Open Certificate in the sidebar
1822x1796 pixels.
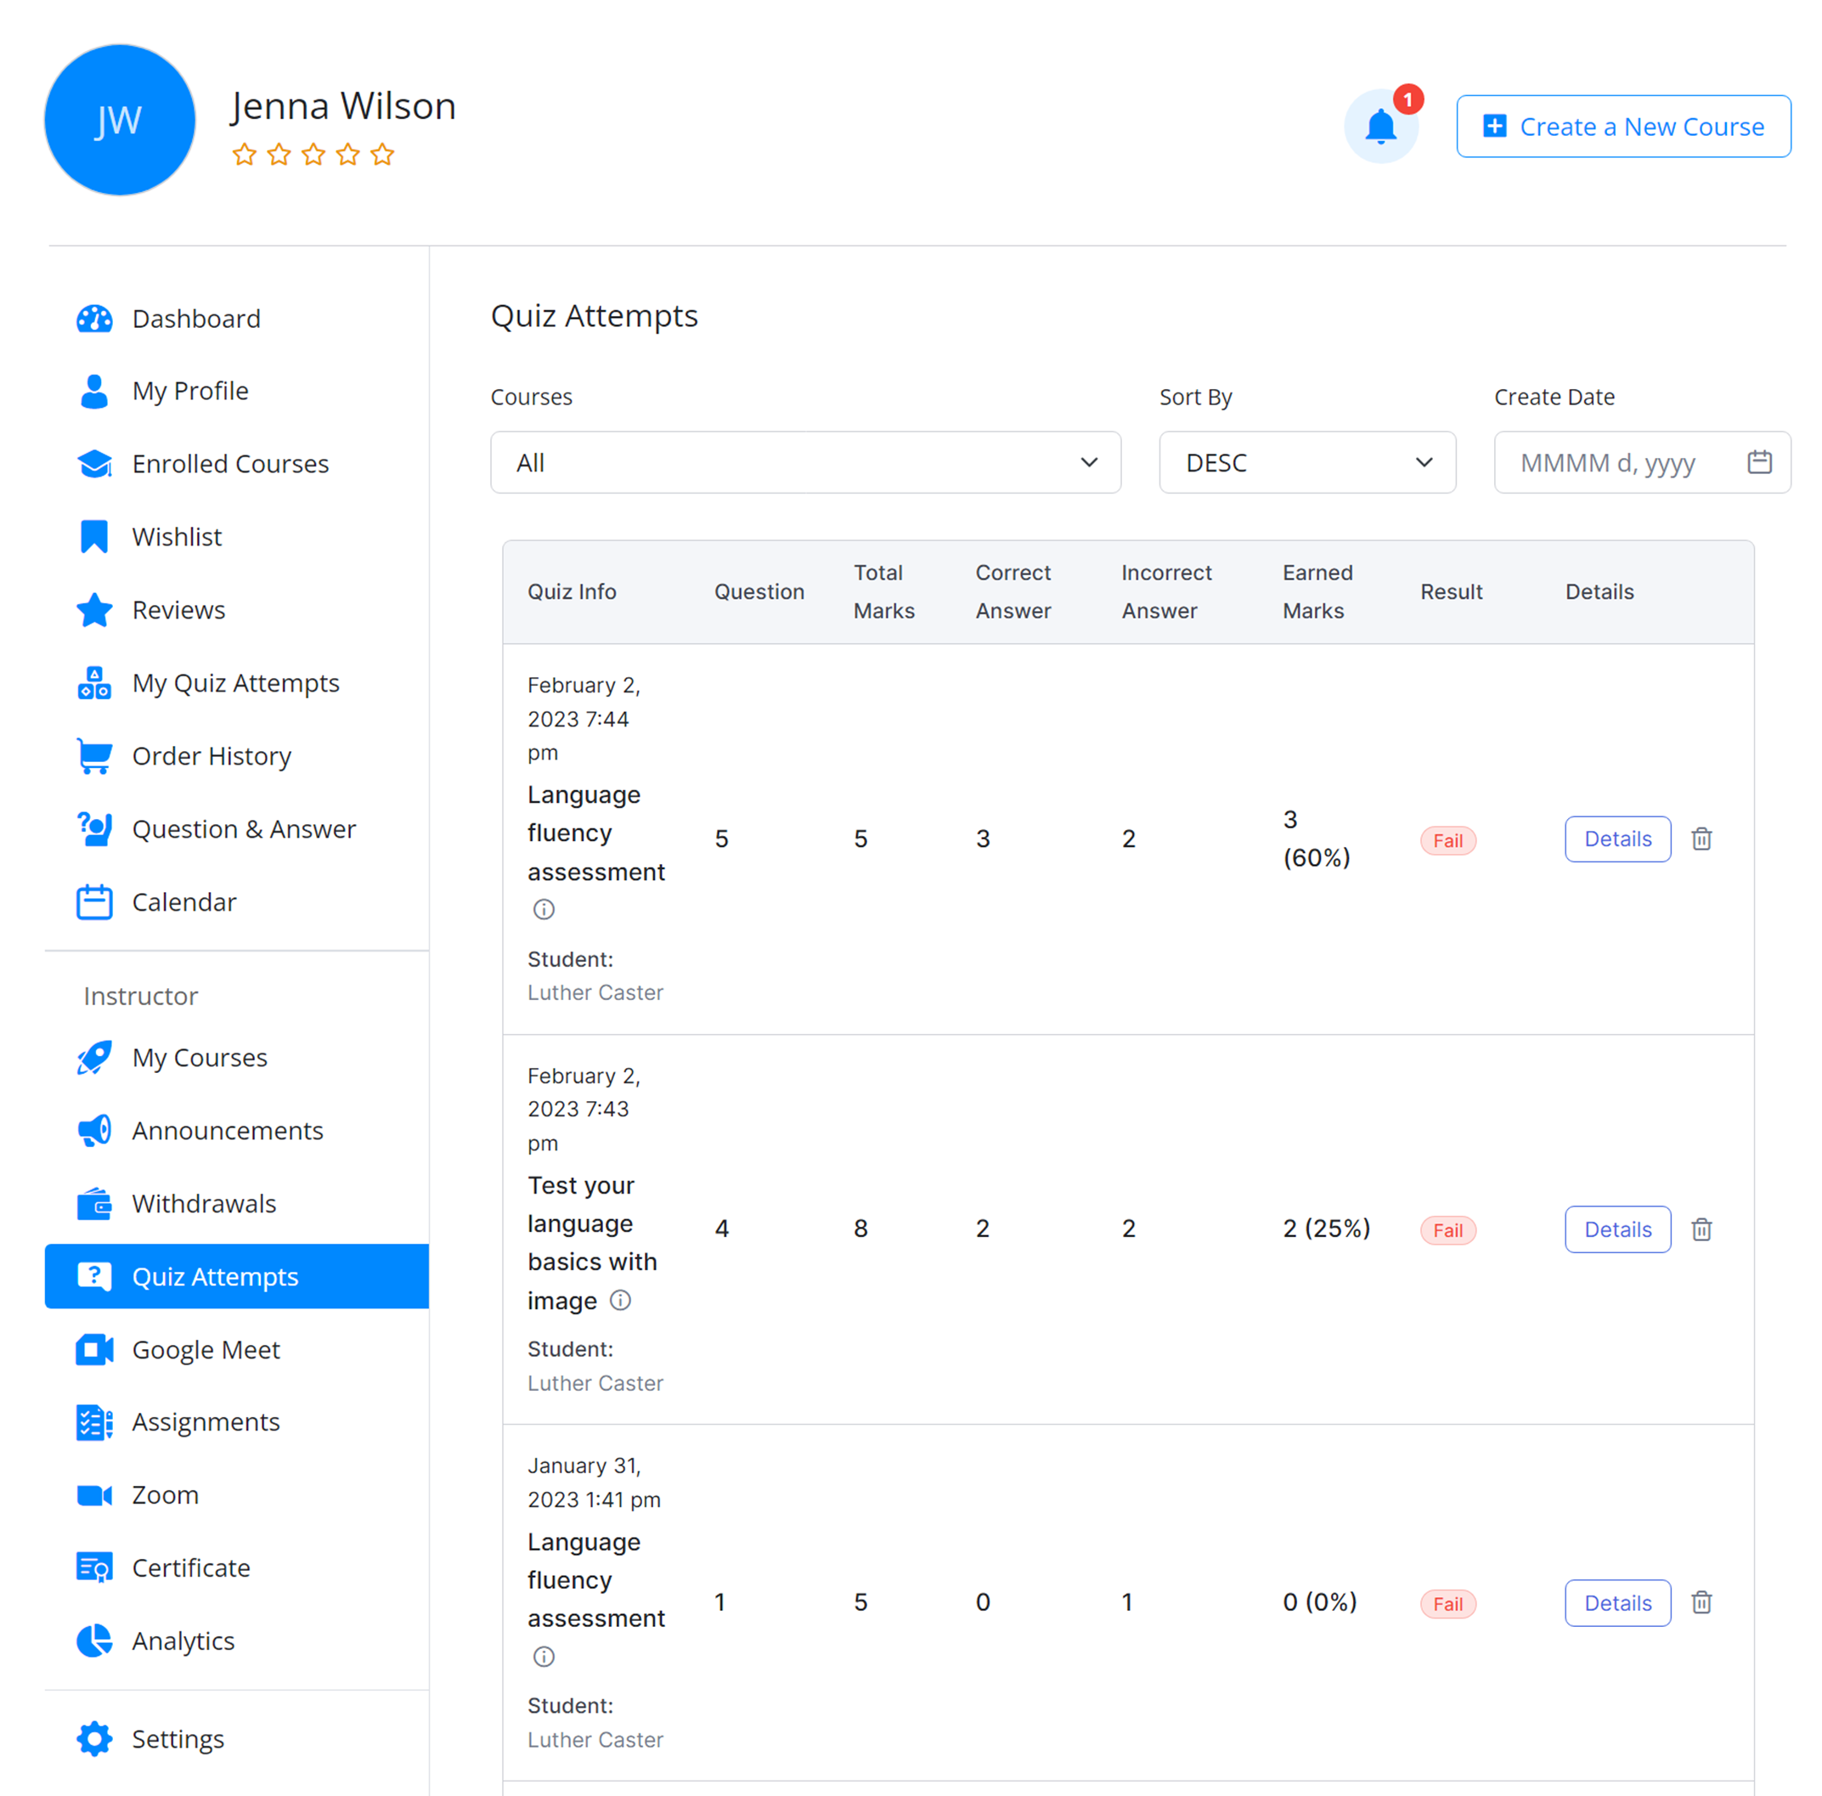[190, 1567]
